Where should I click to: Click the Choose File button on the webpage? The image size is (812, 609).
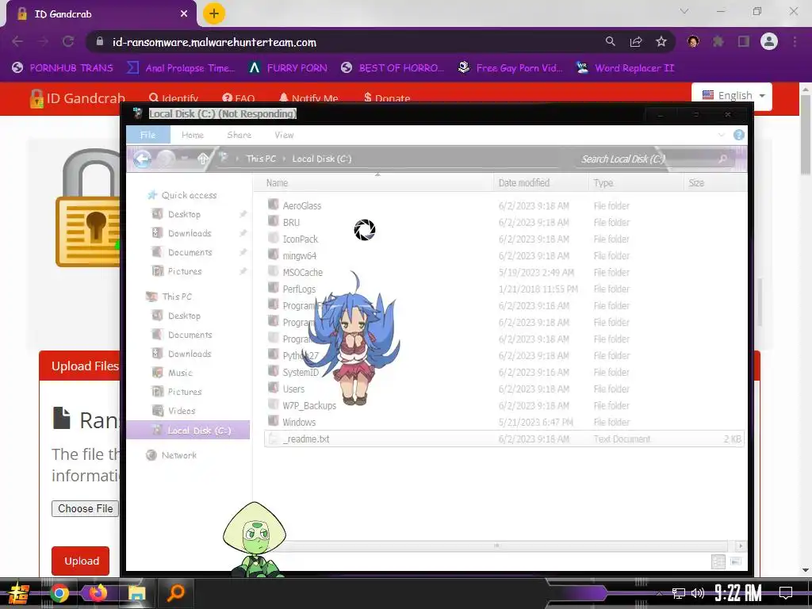click(86, 508)
